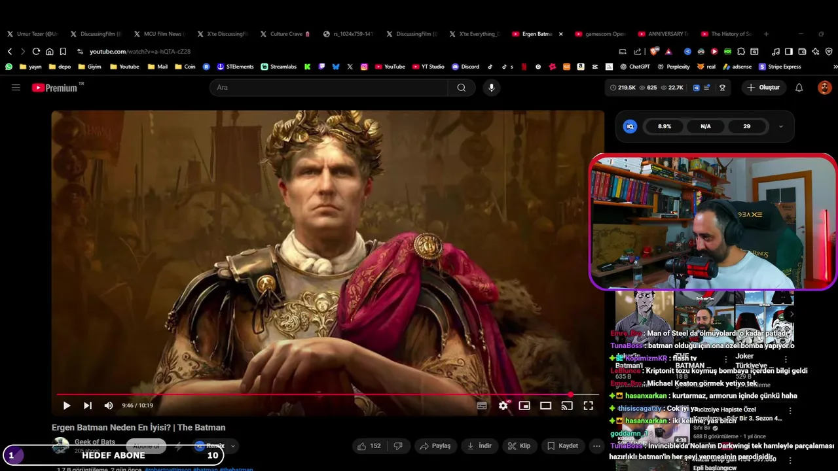838x471 pixels.
Task: Open more actions menu beside Kaydet
Action: (x=596, y=446)
